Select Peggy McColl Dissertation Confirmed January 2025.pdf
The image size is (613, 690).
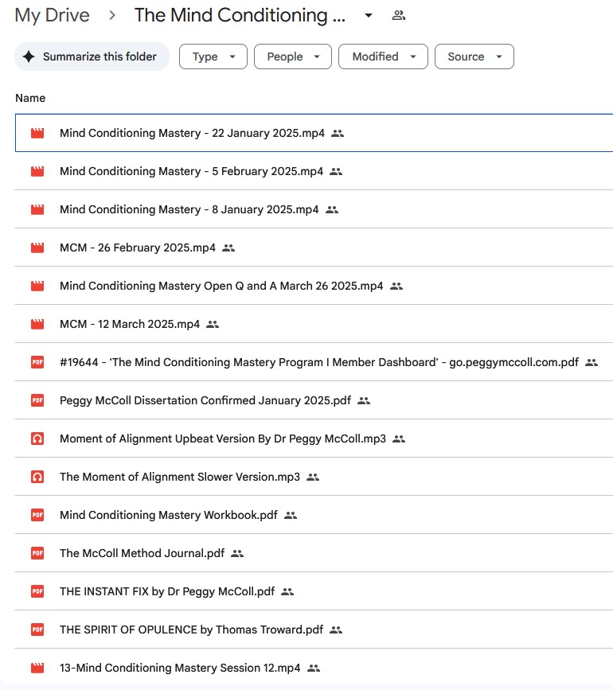pyautogui.click(x=205, y=400)
